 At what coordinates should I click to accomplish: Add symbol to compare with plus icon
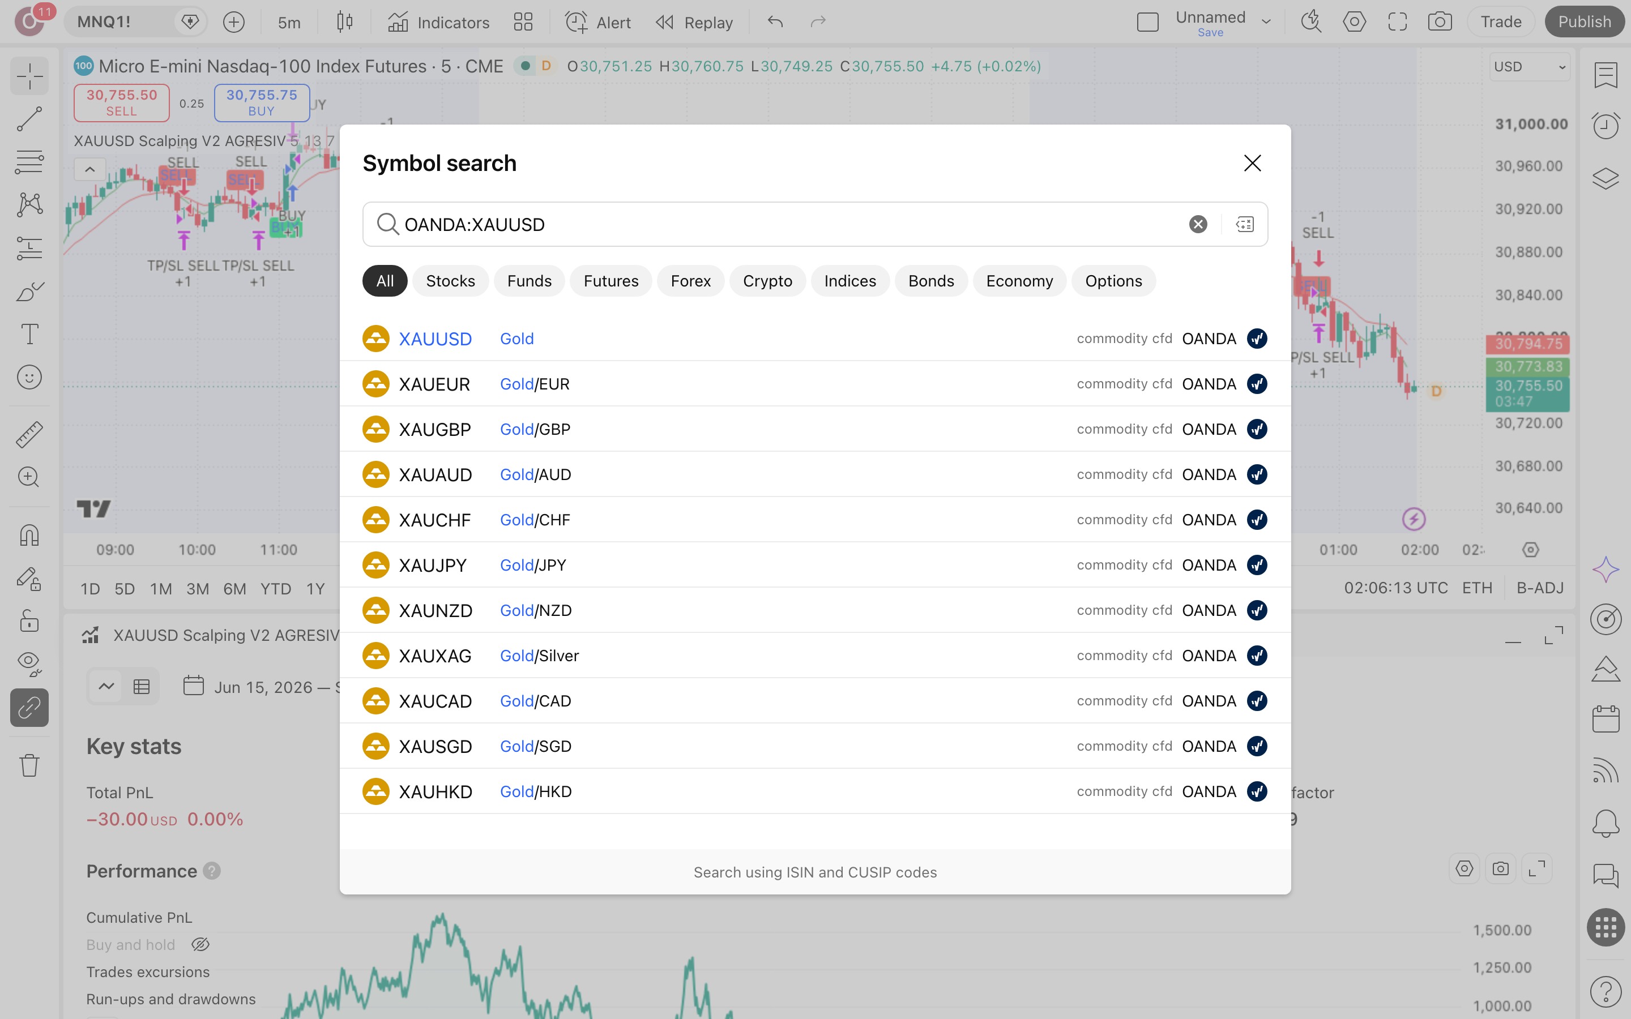234,22
